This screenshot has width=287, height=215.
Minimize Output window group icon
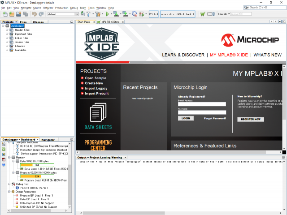[x=283, y=157]
